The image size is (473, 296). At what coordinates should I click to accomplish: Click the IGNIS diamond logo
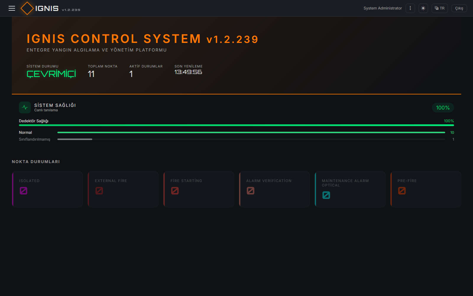point(27,8)
